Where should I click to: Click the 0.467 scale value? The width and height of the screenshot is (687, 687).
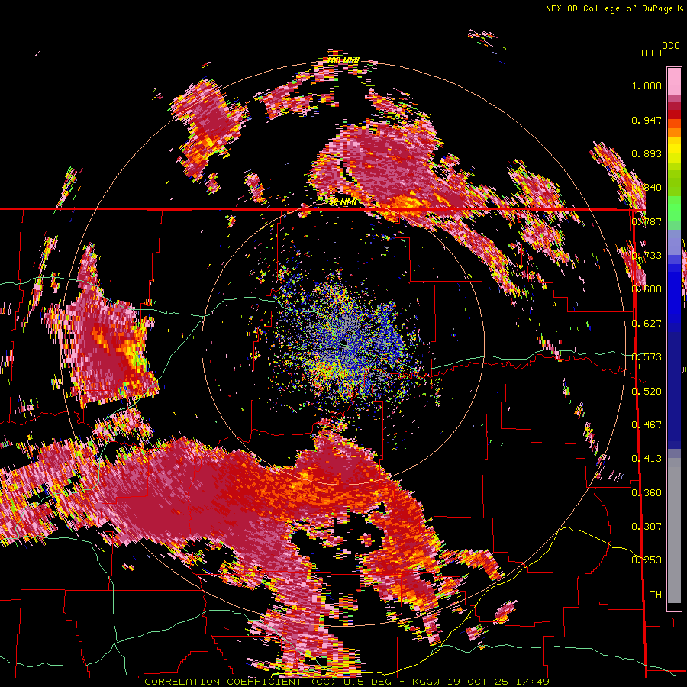click(647, 425)
